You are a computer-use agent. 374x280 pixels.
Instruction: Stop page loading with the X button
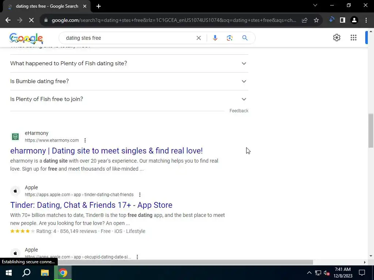31,20
